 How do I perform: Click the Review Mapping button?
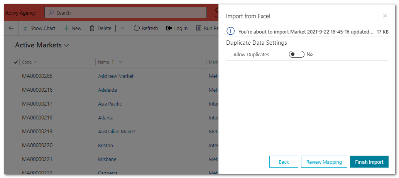click(x=324, y=162)
